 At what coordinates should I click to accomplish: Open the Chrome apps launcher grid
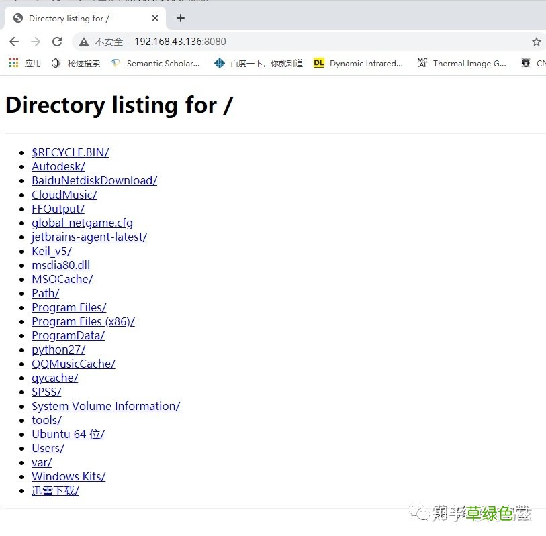[x=13, y=63]
